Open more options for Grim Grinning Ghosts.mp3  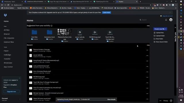pos(147,72)
